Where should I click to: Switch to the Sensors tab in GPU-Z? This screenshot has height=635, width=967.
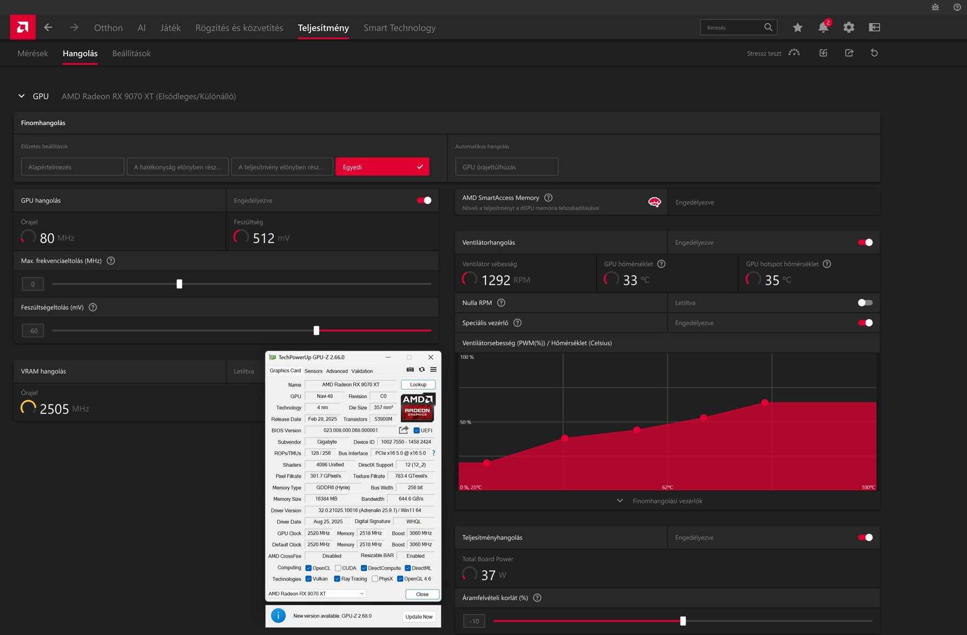pyautogui.click(x=313, y=371)
